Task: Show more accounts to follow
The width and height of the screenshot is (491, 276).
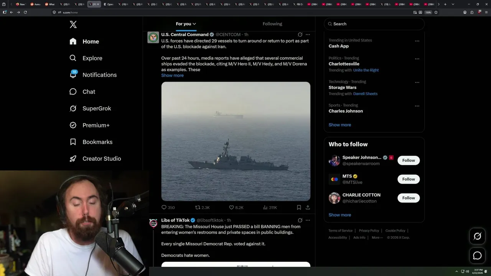Action: pyautogui.click(x=339, y=215)
